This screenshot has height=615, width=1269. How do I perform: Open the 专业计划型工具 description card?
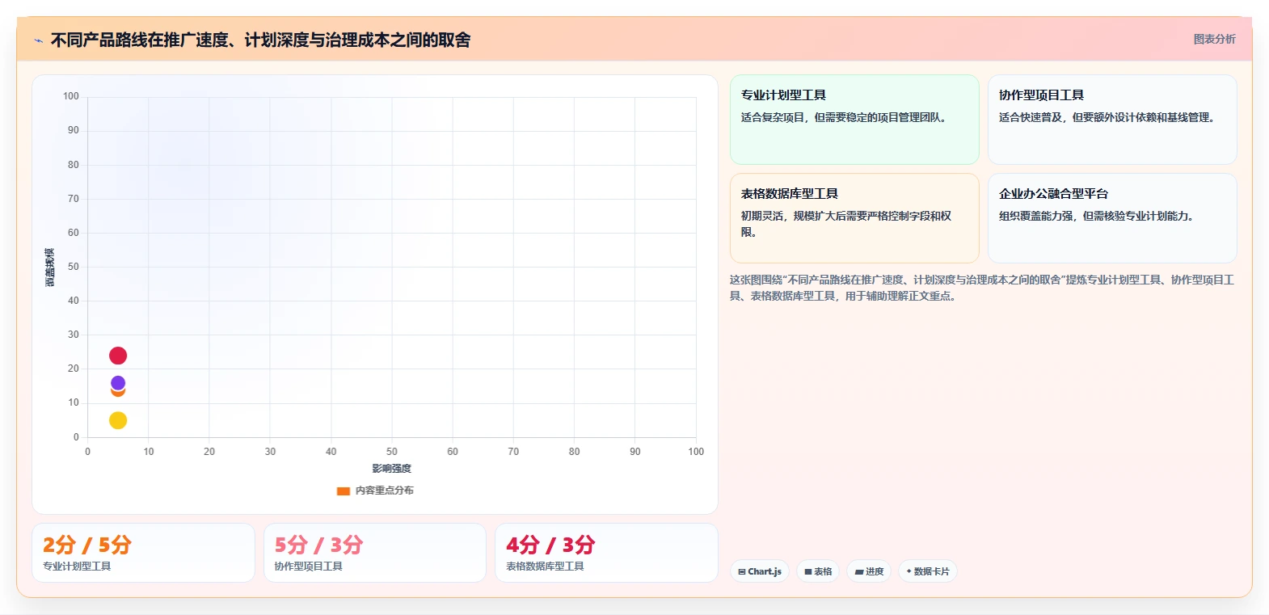pos(854,120)
